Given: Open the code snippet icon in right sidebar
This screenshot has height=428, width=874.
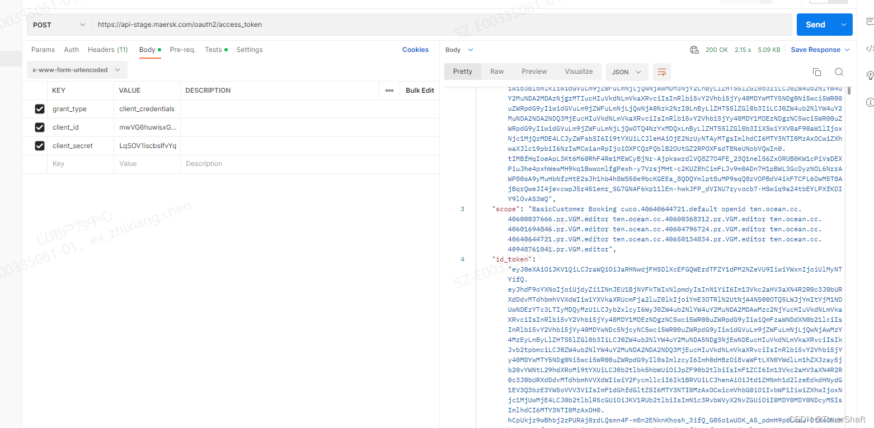Looking at the screenshot, I should pos(870,49).
